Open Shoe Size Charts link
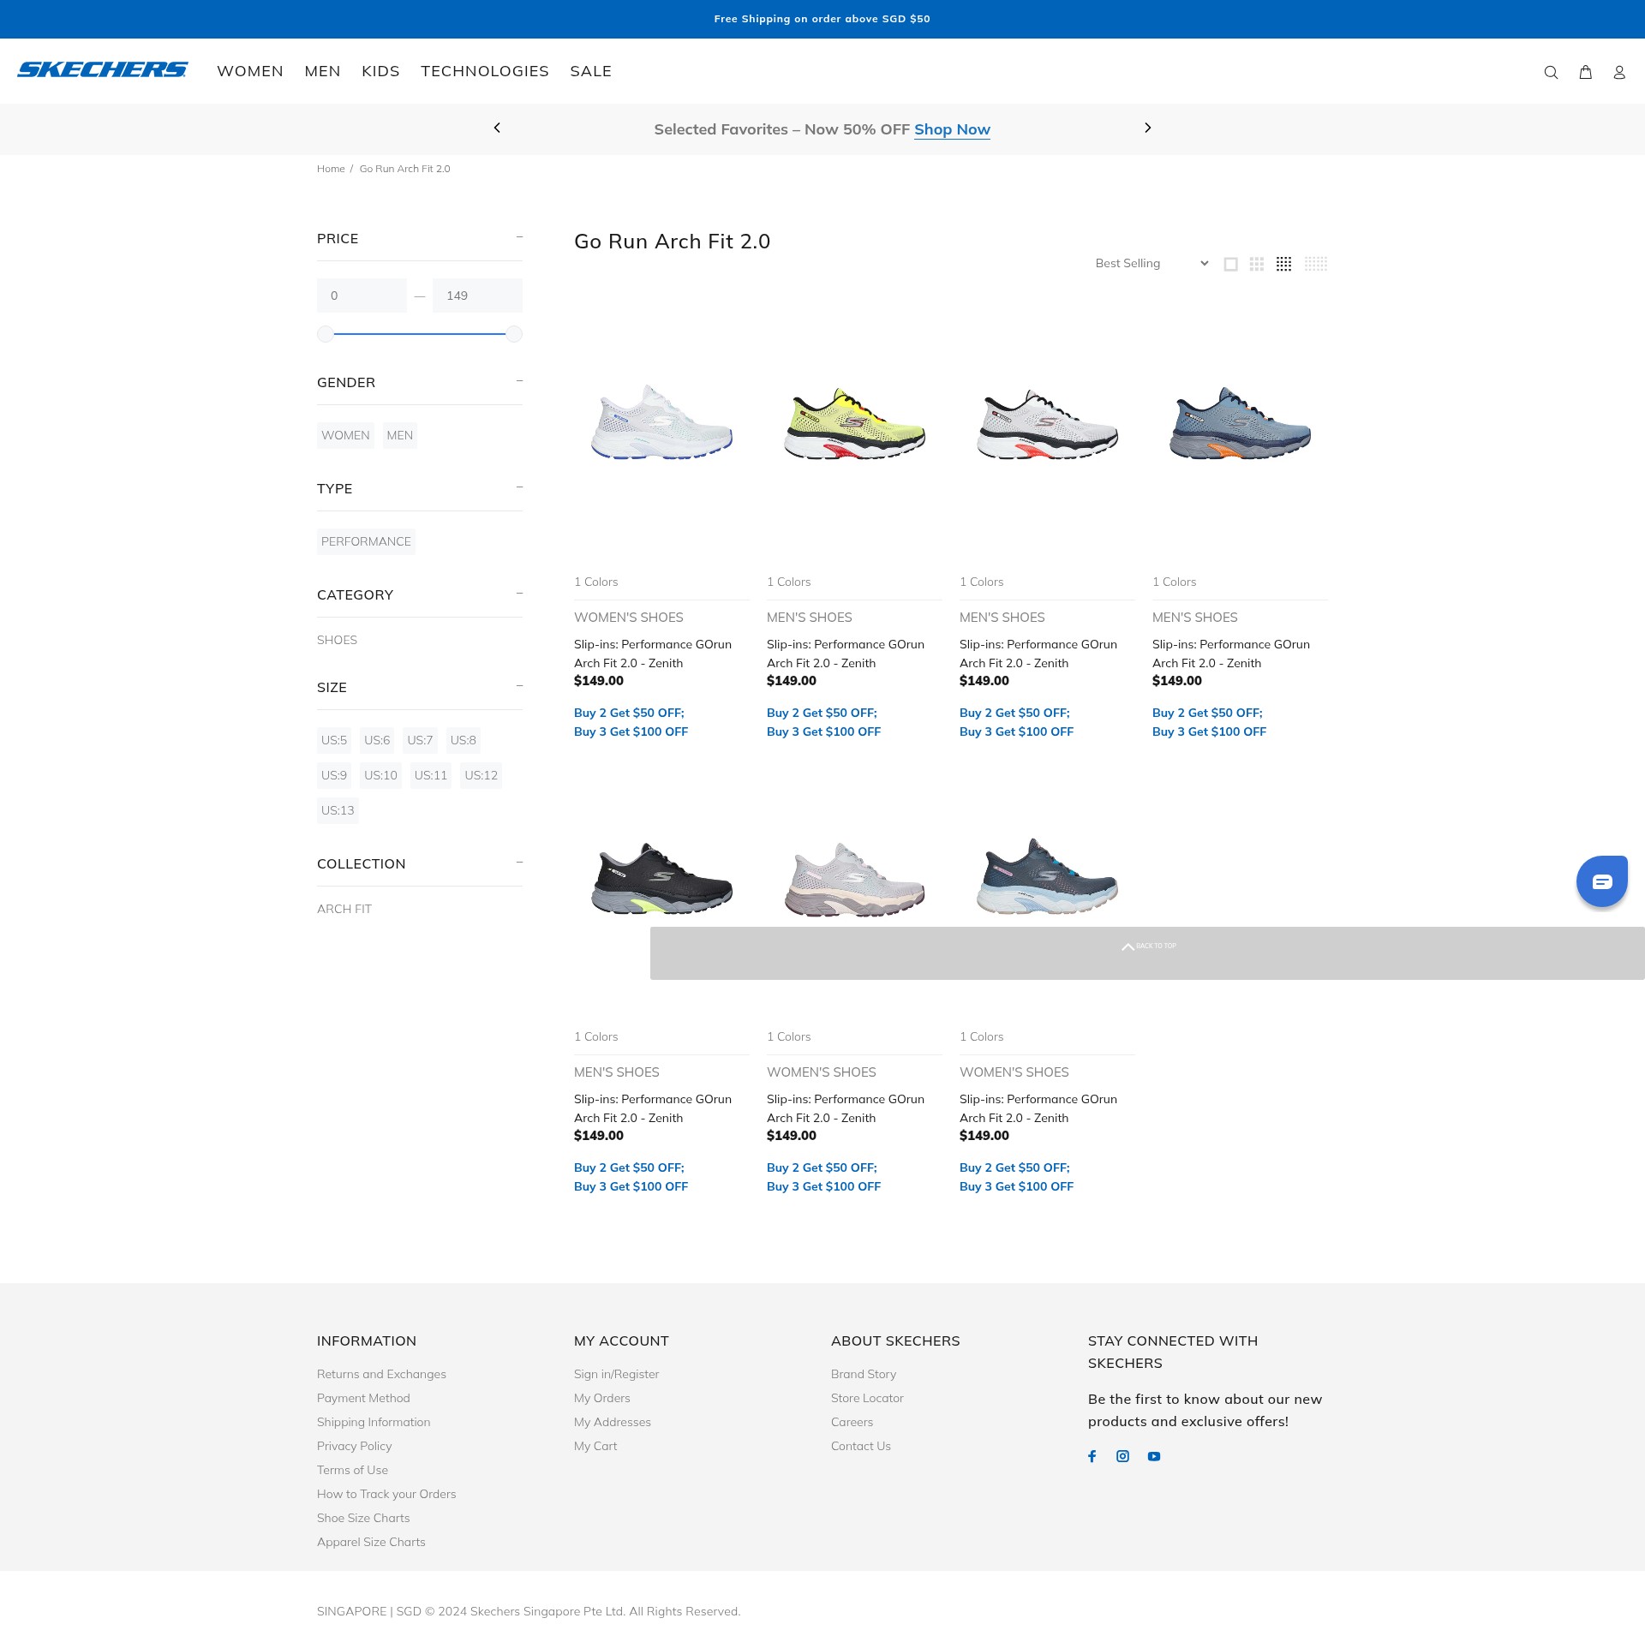1645x1642 pixels. click(363, 1518)
